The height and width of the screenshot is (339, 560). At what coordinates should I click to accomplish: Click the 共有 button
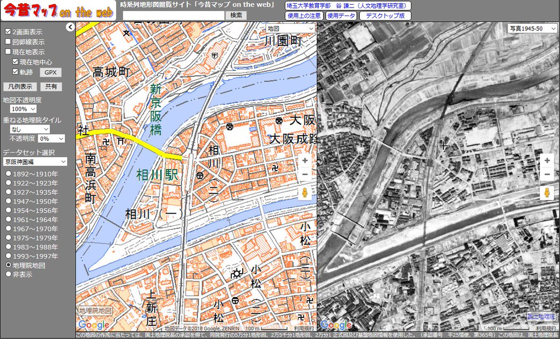51,86
